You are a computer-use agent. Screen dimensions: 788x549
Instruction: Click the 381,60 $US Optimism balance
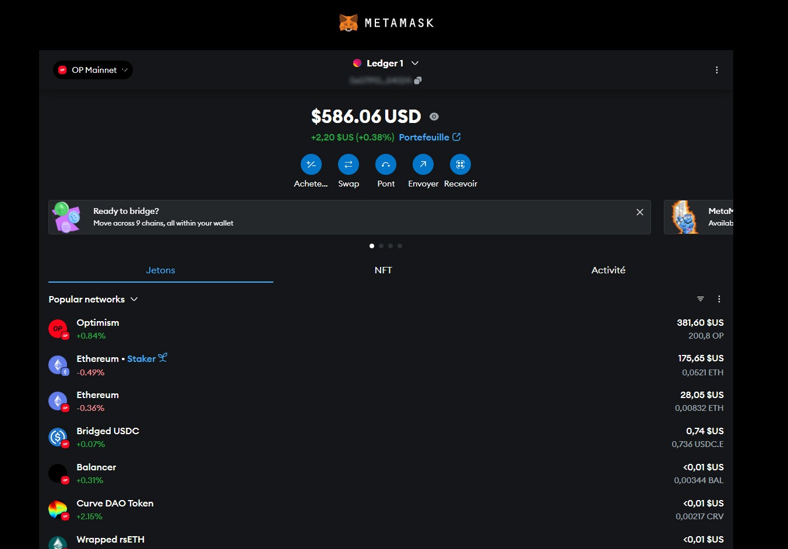coord(700,323)
